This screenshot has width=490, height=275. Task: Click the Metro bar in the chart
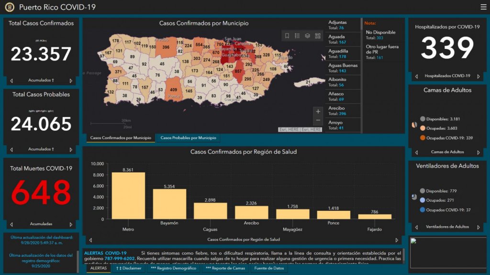pyautogui.click(x=128, y=195)
